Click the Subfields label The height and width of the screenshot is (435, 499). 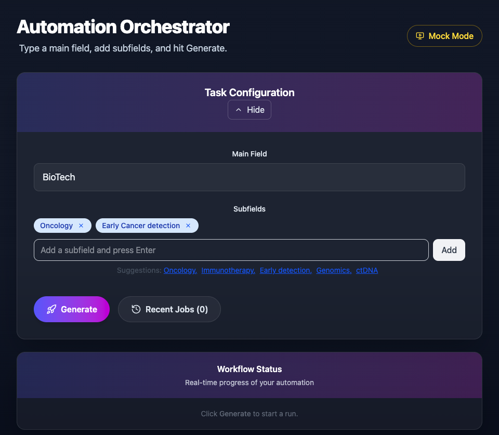tap(249, 209)
